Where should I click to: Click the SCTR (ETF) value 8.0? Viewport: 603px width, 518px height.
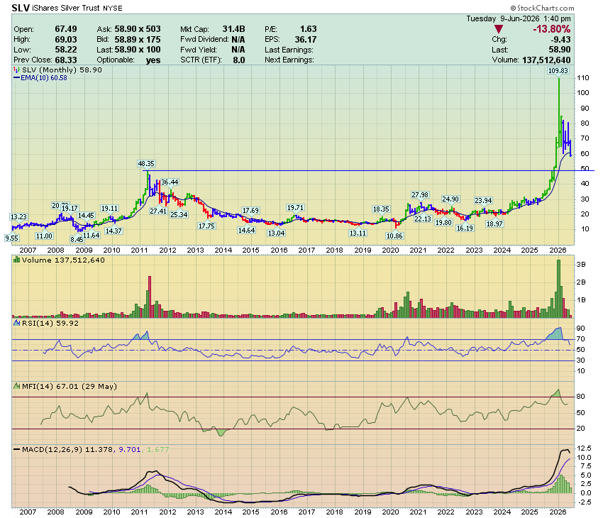coord(239,60)
